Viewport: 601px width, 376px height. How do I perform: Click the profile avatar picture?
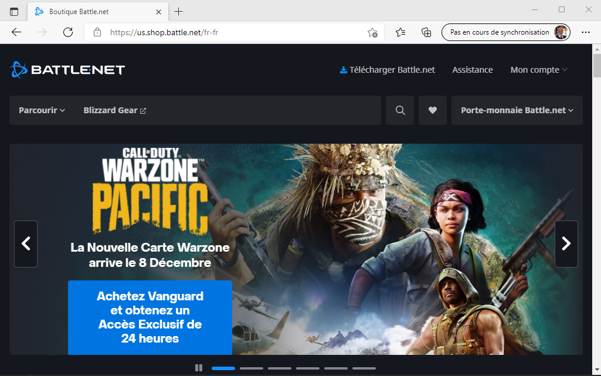(x=561, y=32)
